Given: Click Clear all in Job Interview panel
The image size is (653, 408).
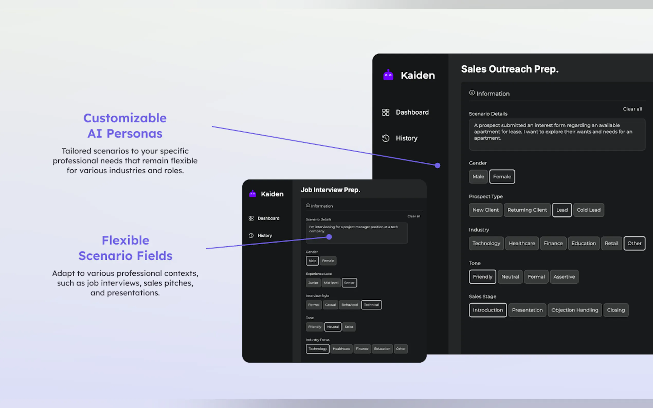Looking at the screenshot, I should click(414, 216).
